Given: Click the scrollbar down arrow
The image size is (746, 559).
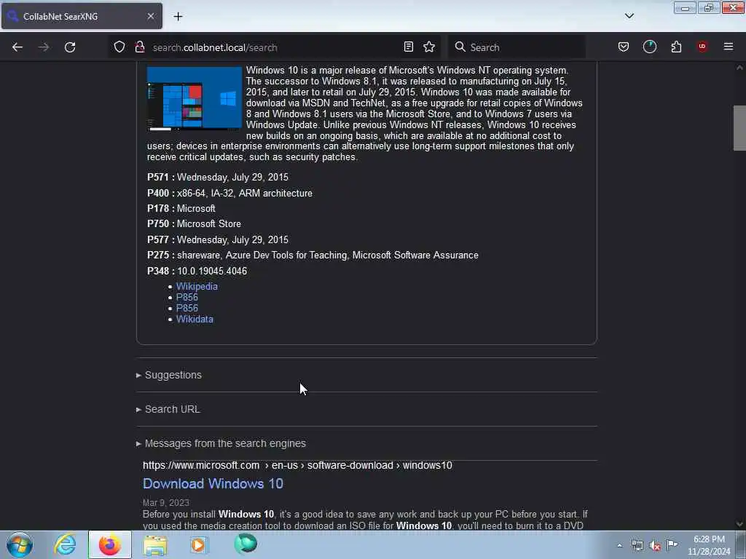Looking at the screenshot, I should click(739, 524).
